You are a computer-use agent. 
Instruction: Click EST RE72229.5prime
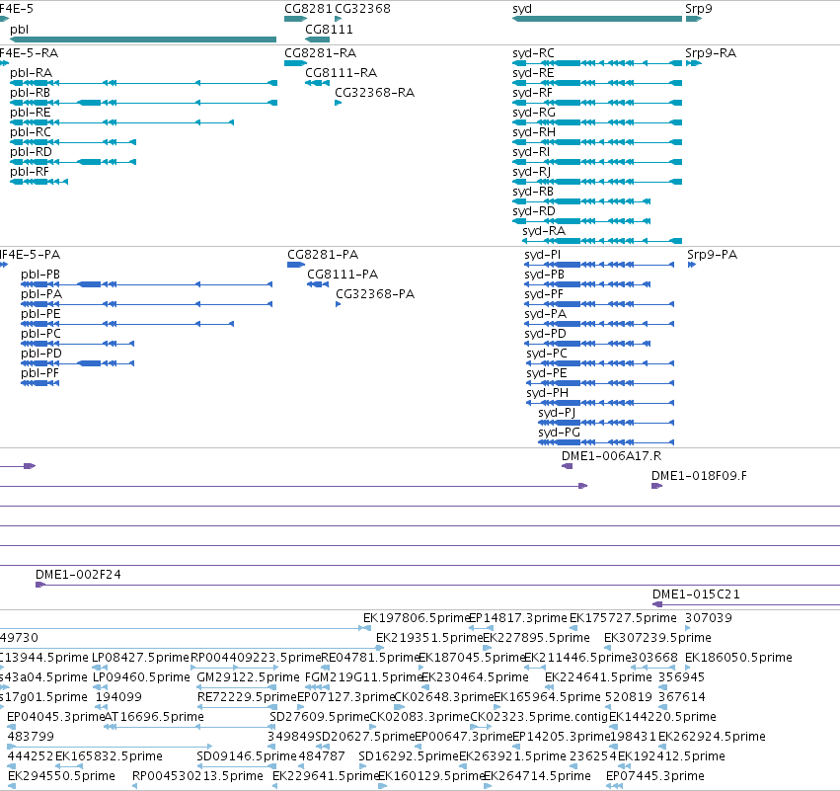click(238, 707)
